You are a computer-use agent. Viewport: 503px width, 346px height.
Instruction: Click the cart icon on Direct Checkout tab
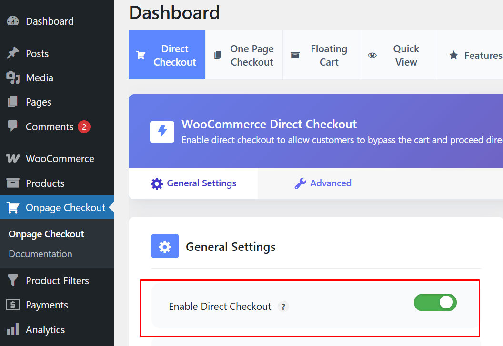[141, 56]
